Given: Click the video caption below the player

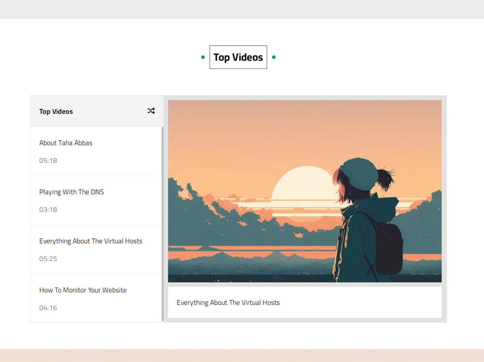Looking at the screenshot, I should tap(228, 303).
